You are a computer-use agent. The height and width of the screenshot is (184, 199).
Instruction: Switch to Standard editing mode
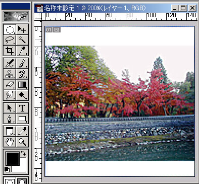10,181
